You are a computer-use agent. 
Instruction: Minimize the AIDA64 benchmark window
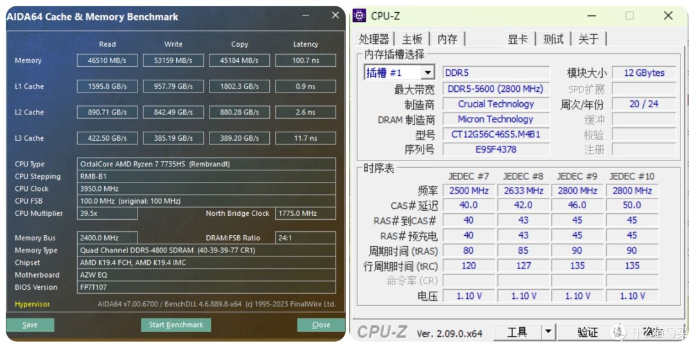(306, 16)
